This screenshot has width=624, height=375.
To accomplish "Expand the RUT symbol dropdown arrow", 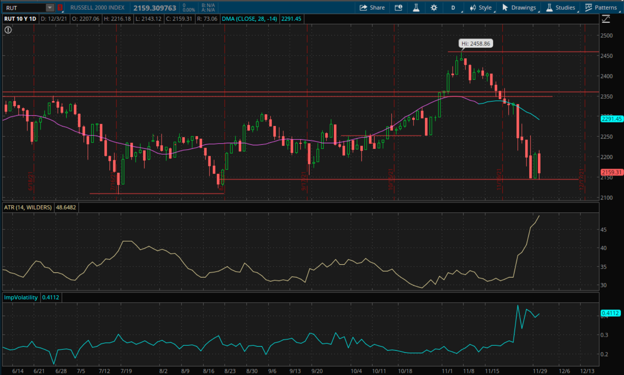I will pyautogui.click(x=50, y=7).
